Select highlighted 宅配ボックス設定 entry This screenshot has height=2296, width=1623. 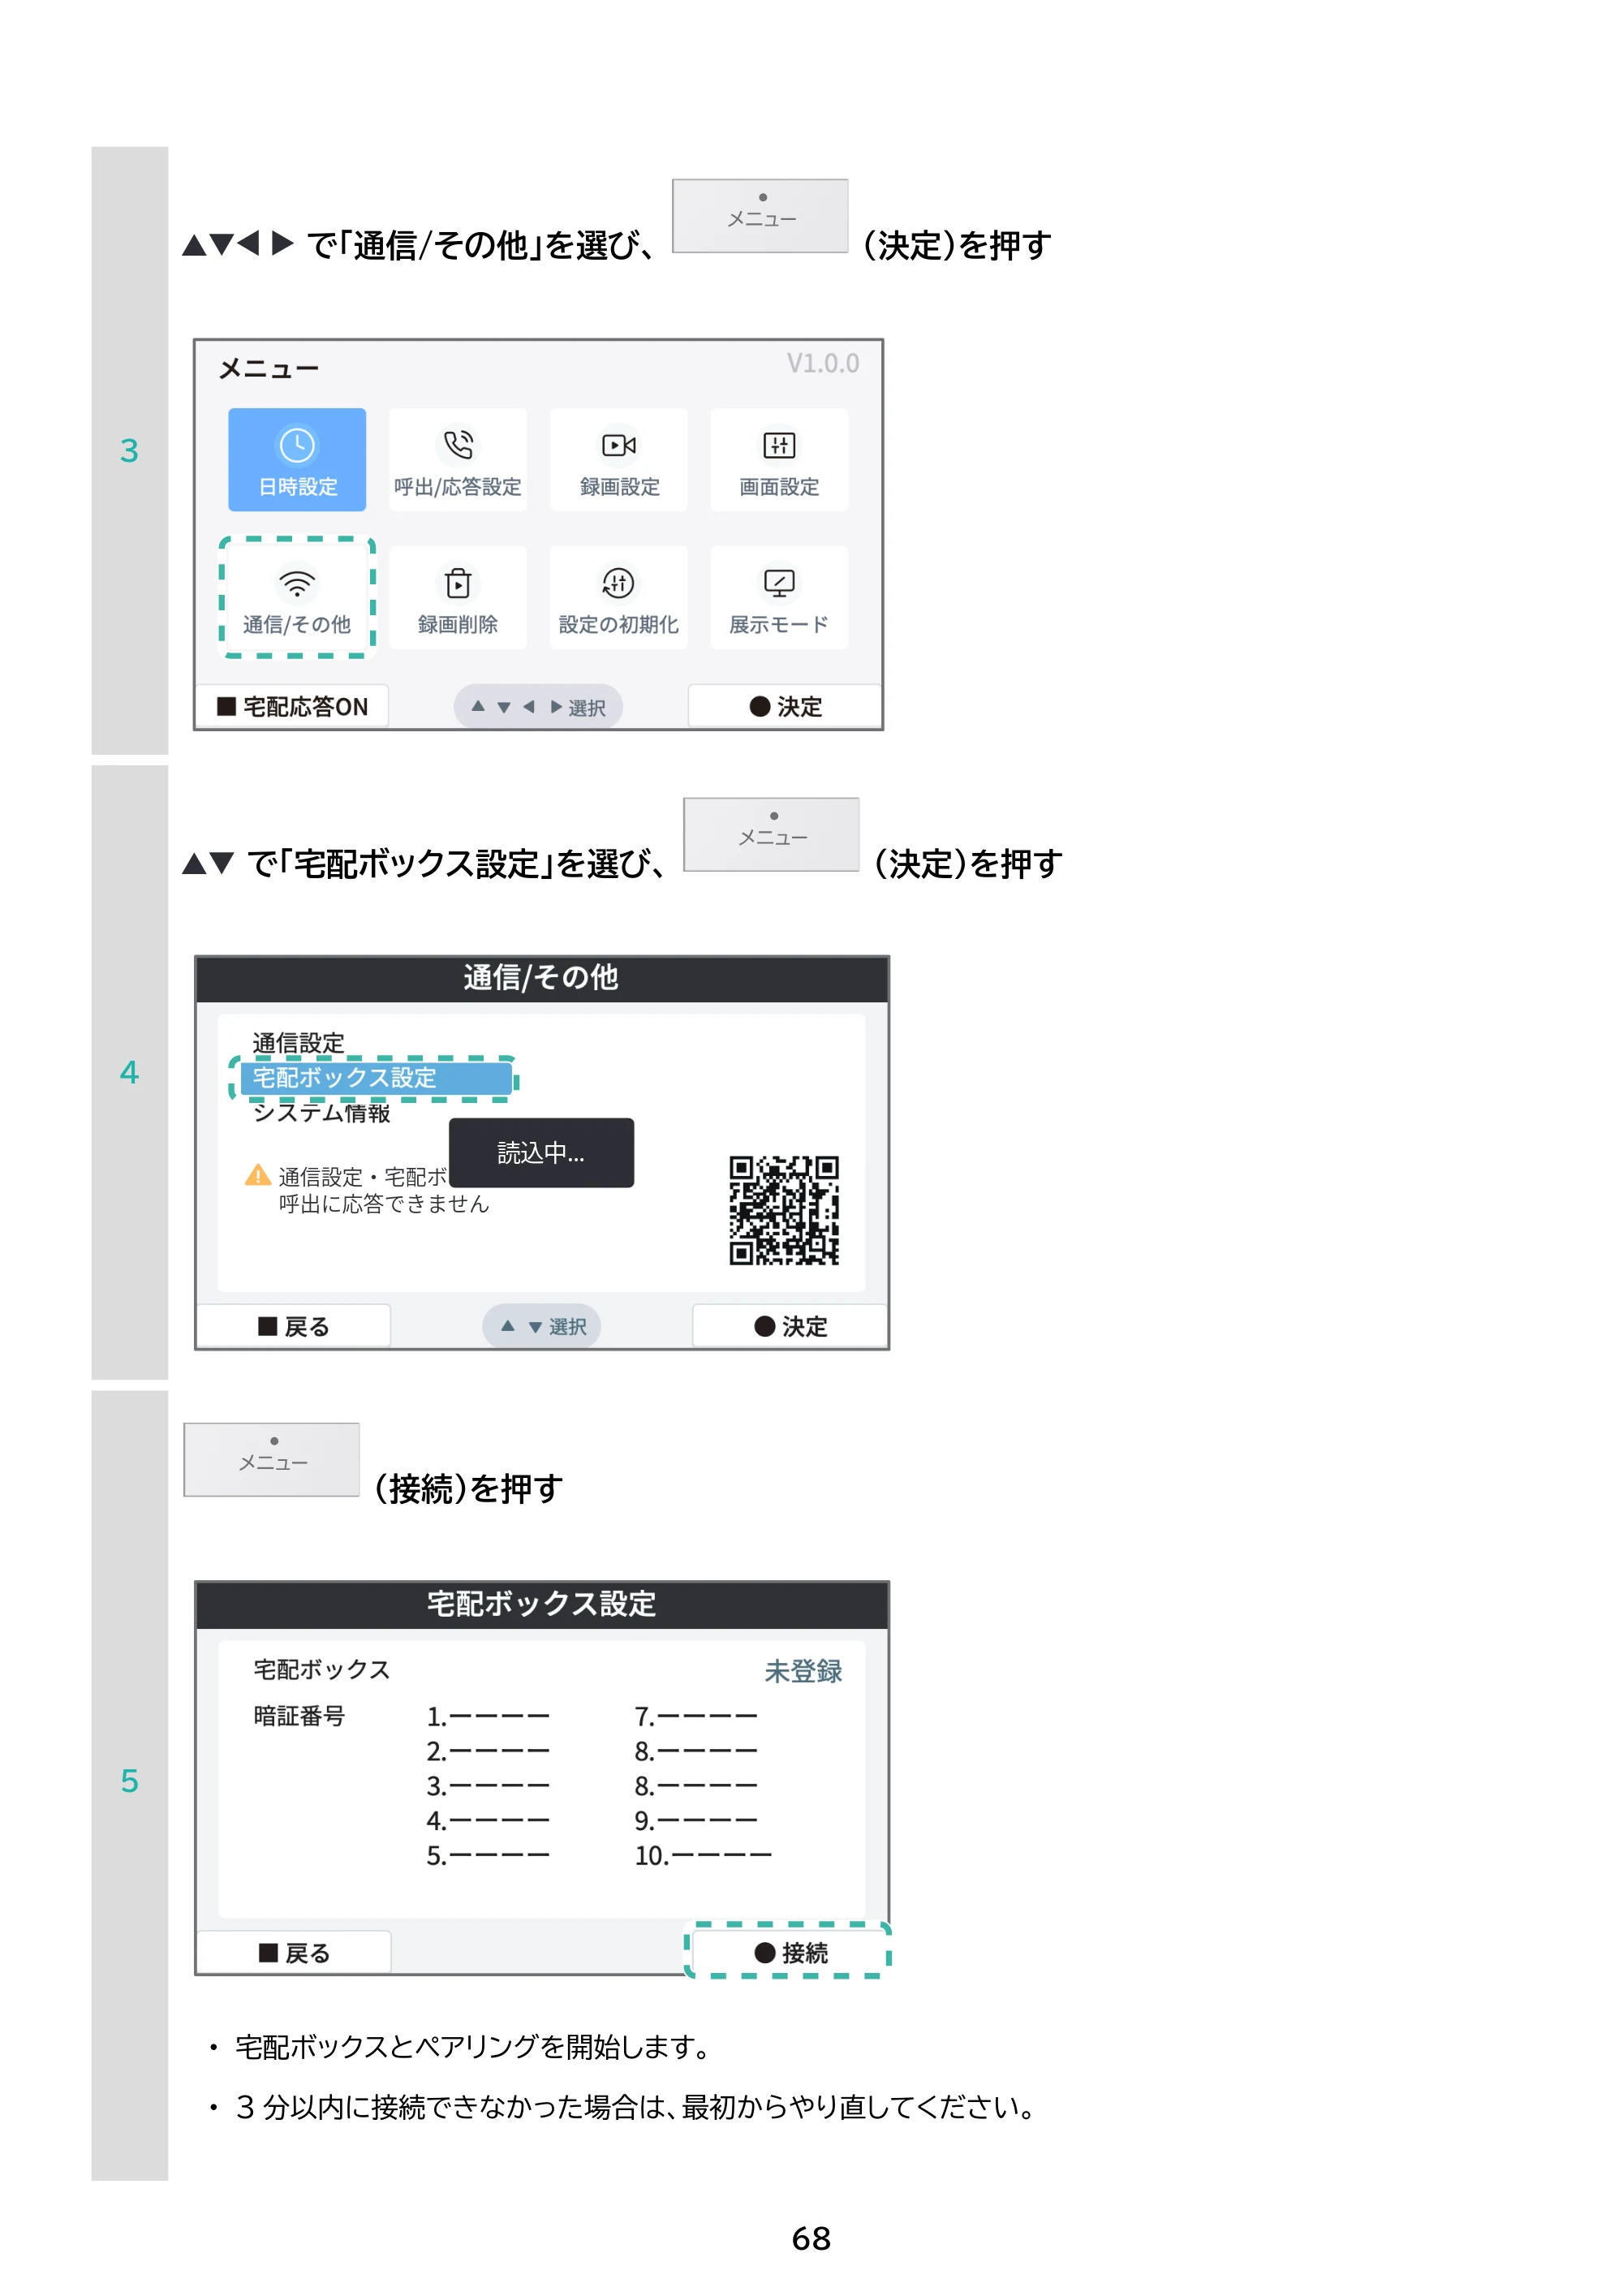click(376, 1078)
